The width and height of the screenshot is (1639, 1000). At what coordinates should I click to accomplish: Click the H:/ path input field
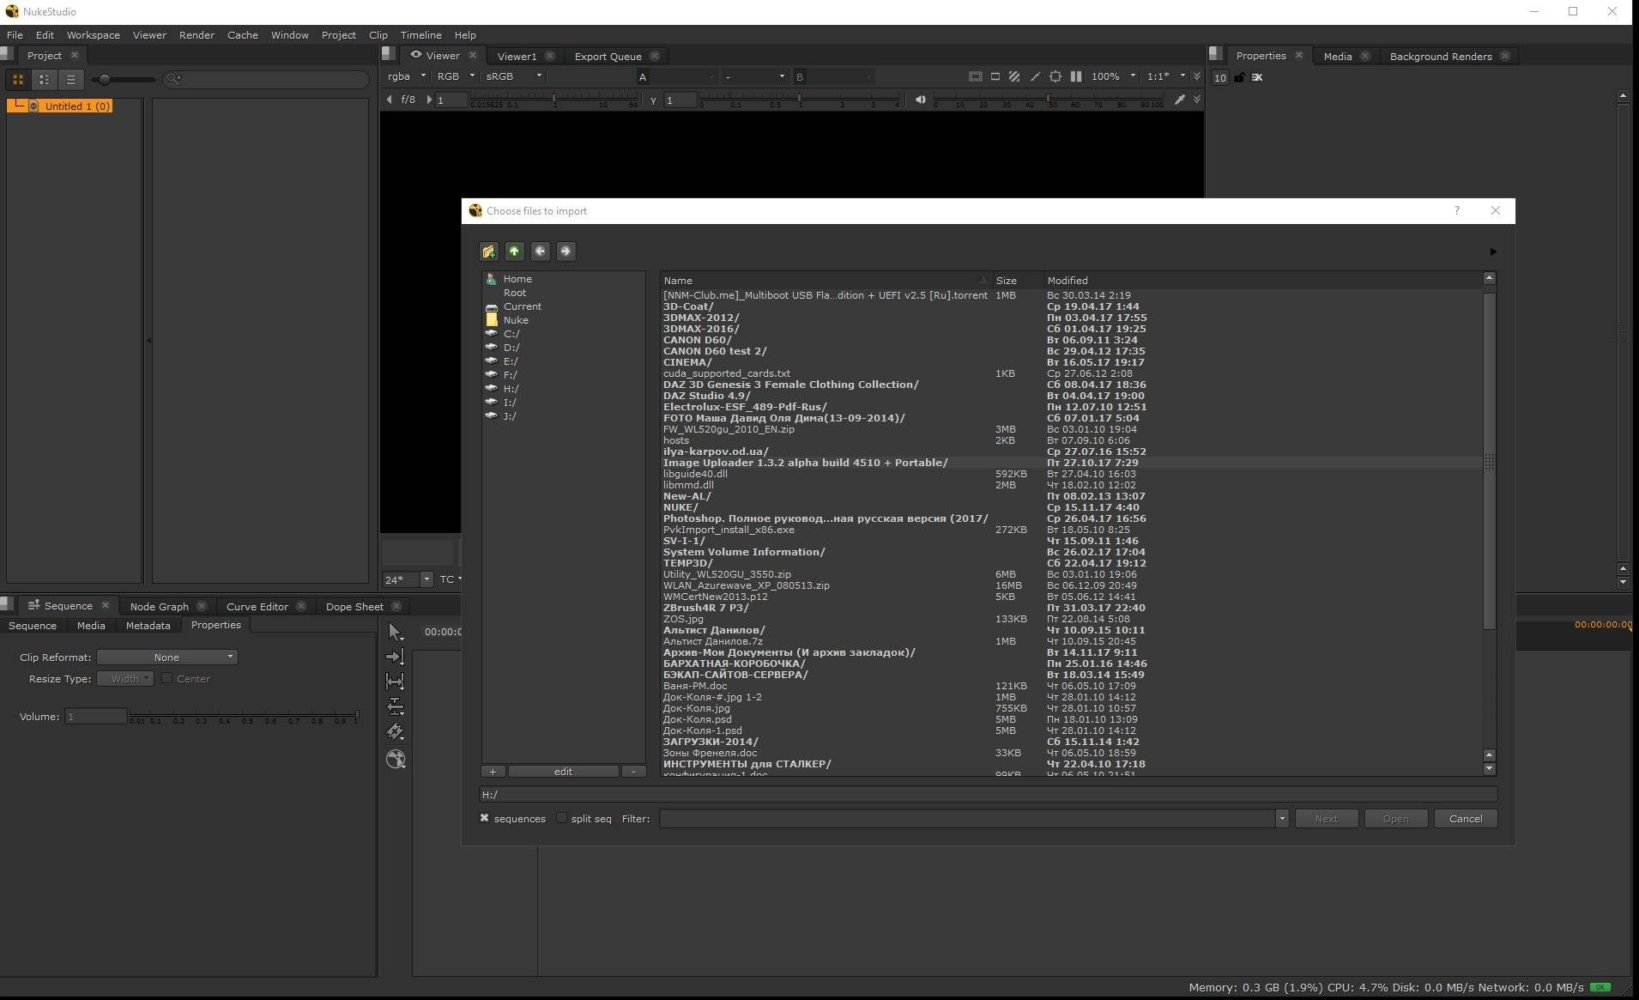pyautogui.click(x=988, y=795)
